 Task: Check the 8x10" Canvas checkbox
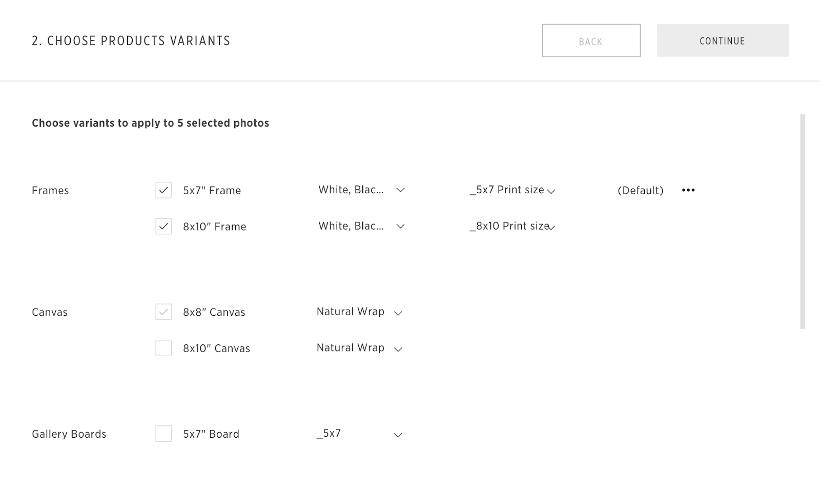pos(163,348)
